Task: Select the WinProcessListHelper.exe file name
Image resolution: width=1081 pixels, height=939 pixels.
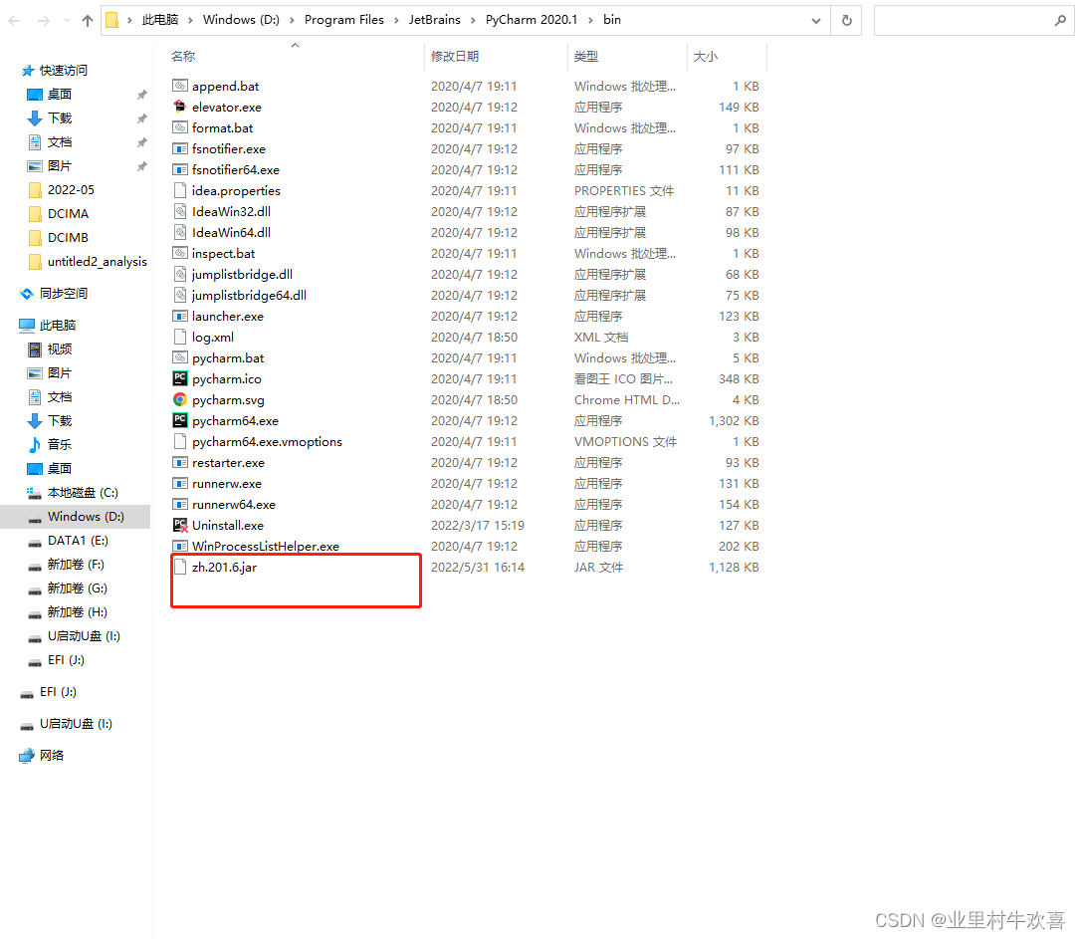Action: click(x=266, y=546)
